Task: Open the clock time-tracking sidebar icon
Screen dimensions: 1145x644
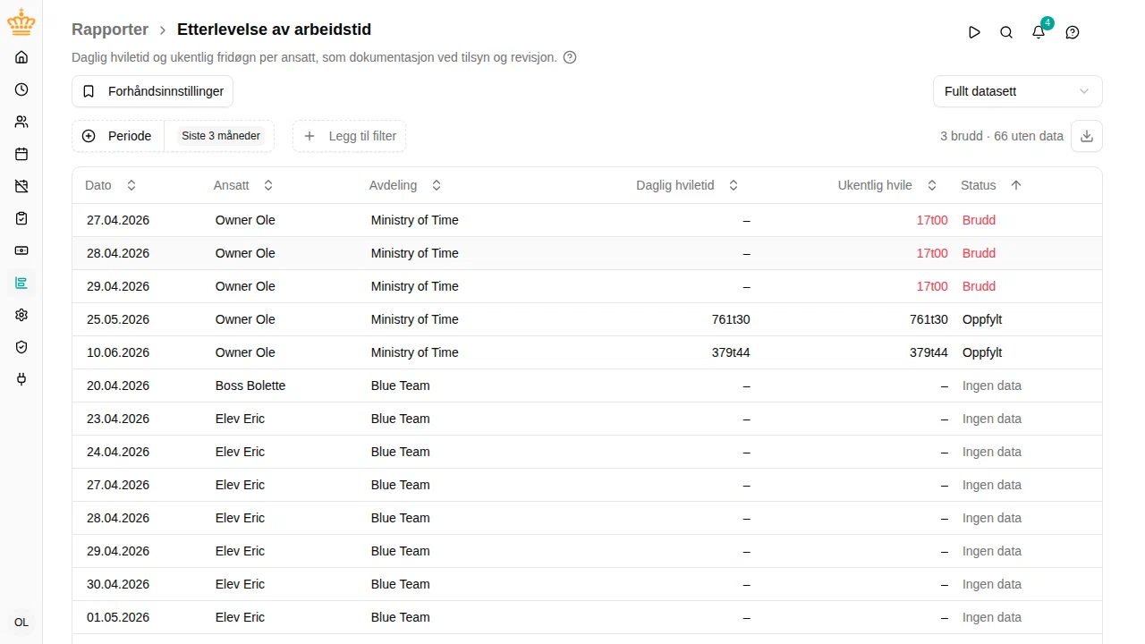Action: 21,89
